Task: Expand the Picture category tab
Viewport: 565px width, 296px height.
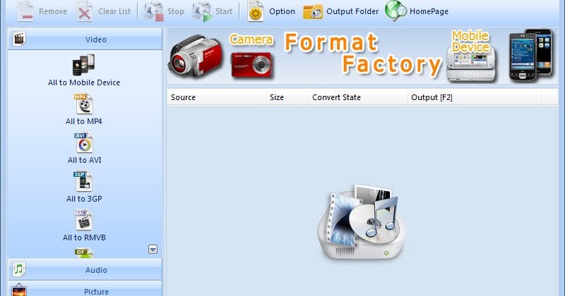Action: click(x=85, y=289)
